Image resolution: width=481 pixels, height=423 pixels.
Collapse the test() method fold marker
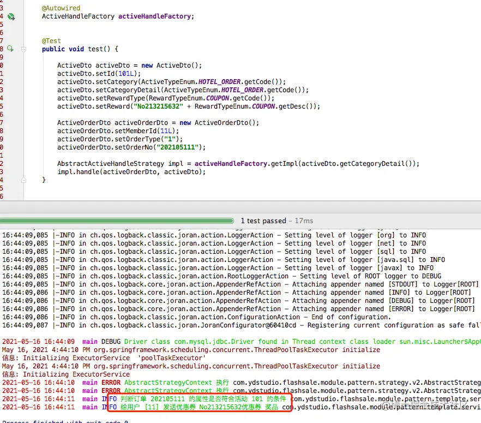(x=23, y=49)
